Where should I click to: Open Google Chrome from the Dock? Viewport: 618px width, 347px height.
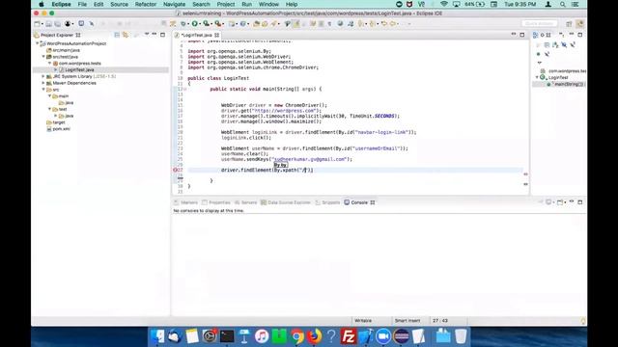(297, 336)
